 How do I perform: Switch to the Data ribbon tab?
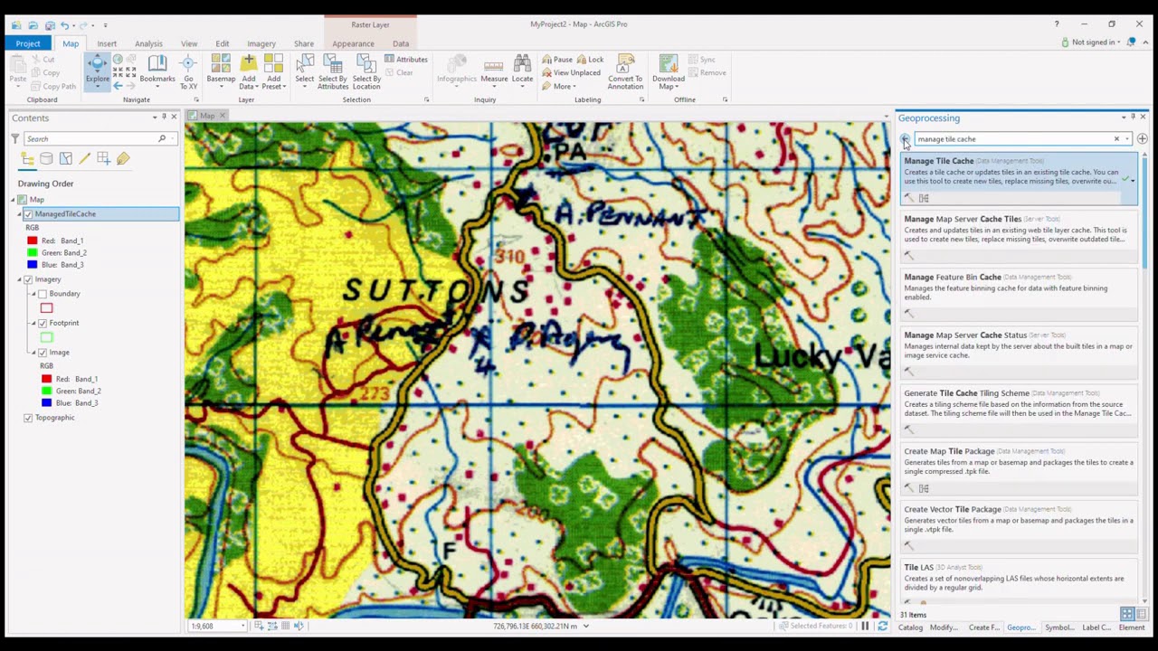[x=401, y=43]
